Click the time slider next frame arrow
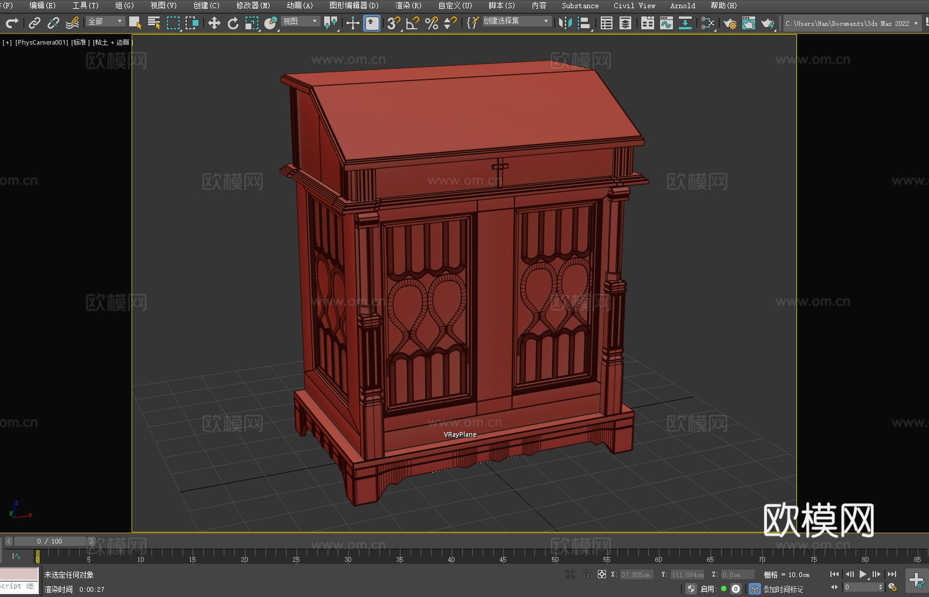 91,541
